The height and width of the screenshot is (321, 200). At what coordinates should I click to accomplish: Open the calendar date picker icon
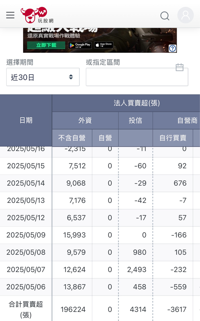point(179,67)
